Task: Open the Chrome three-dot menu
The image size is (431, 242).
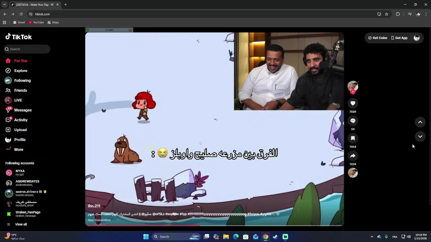Action: [426, 14]
